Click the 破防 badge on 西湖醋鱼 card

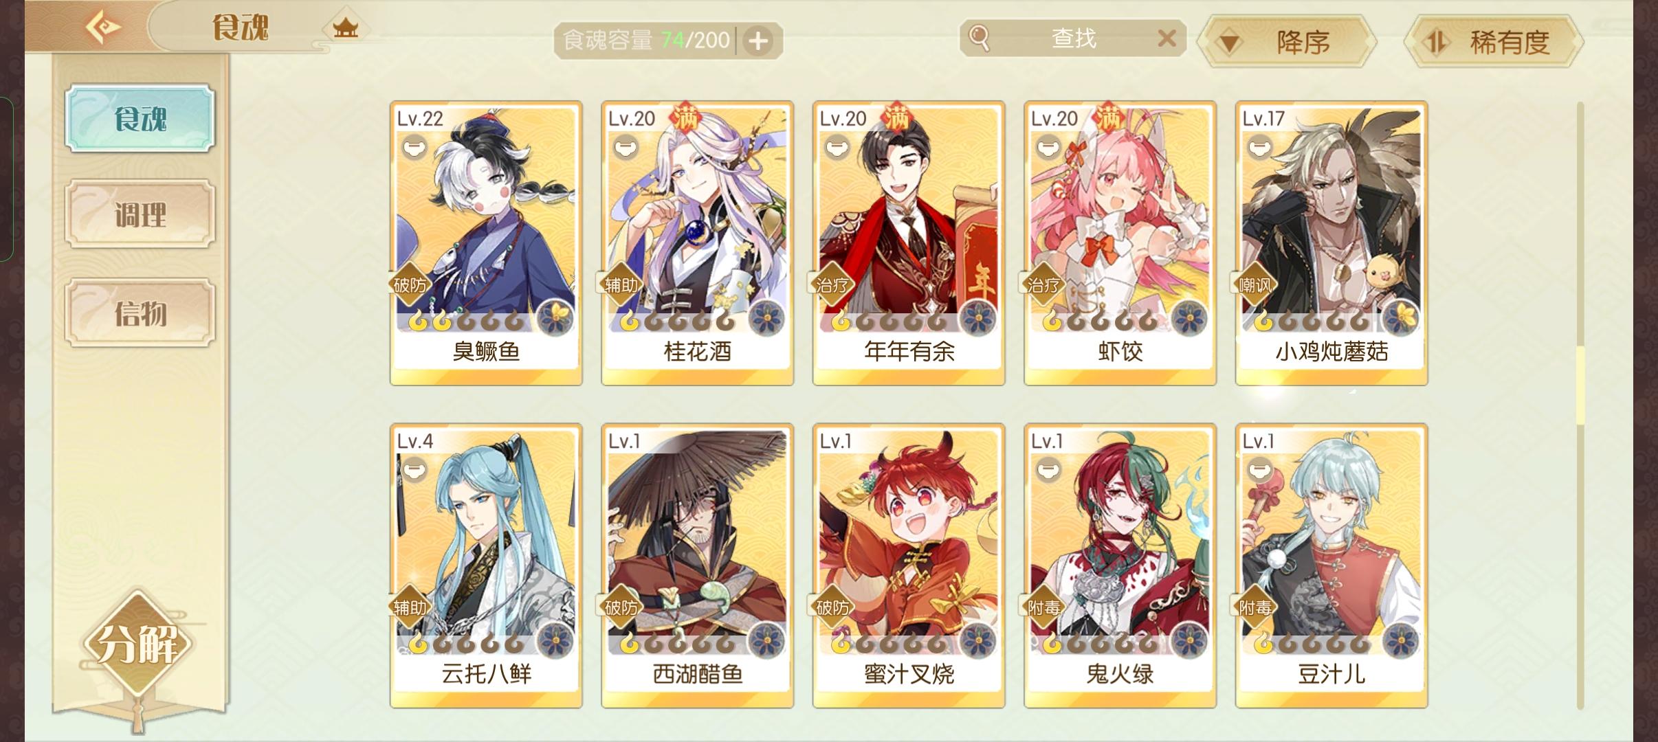[x=621, y=608]
